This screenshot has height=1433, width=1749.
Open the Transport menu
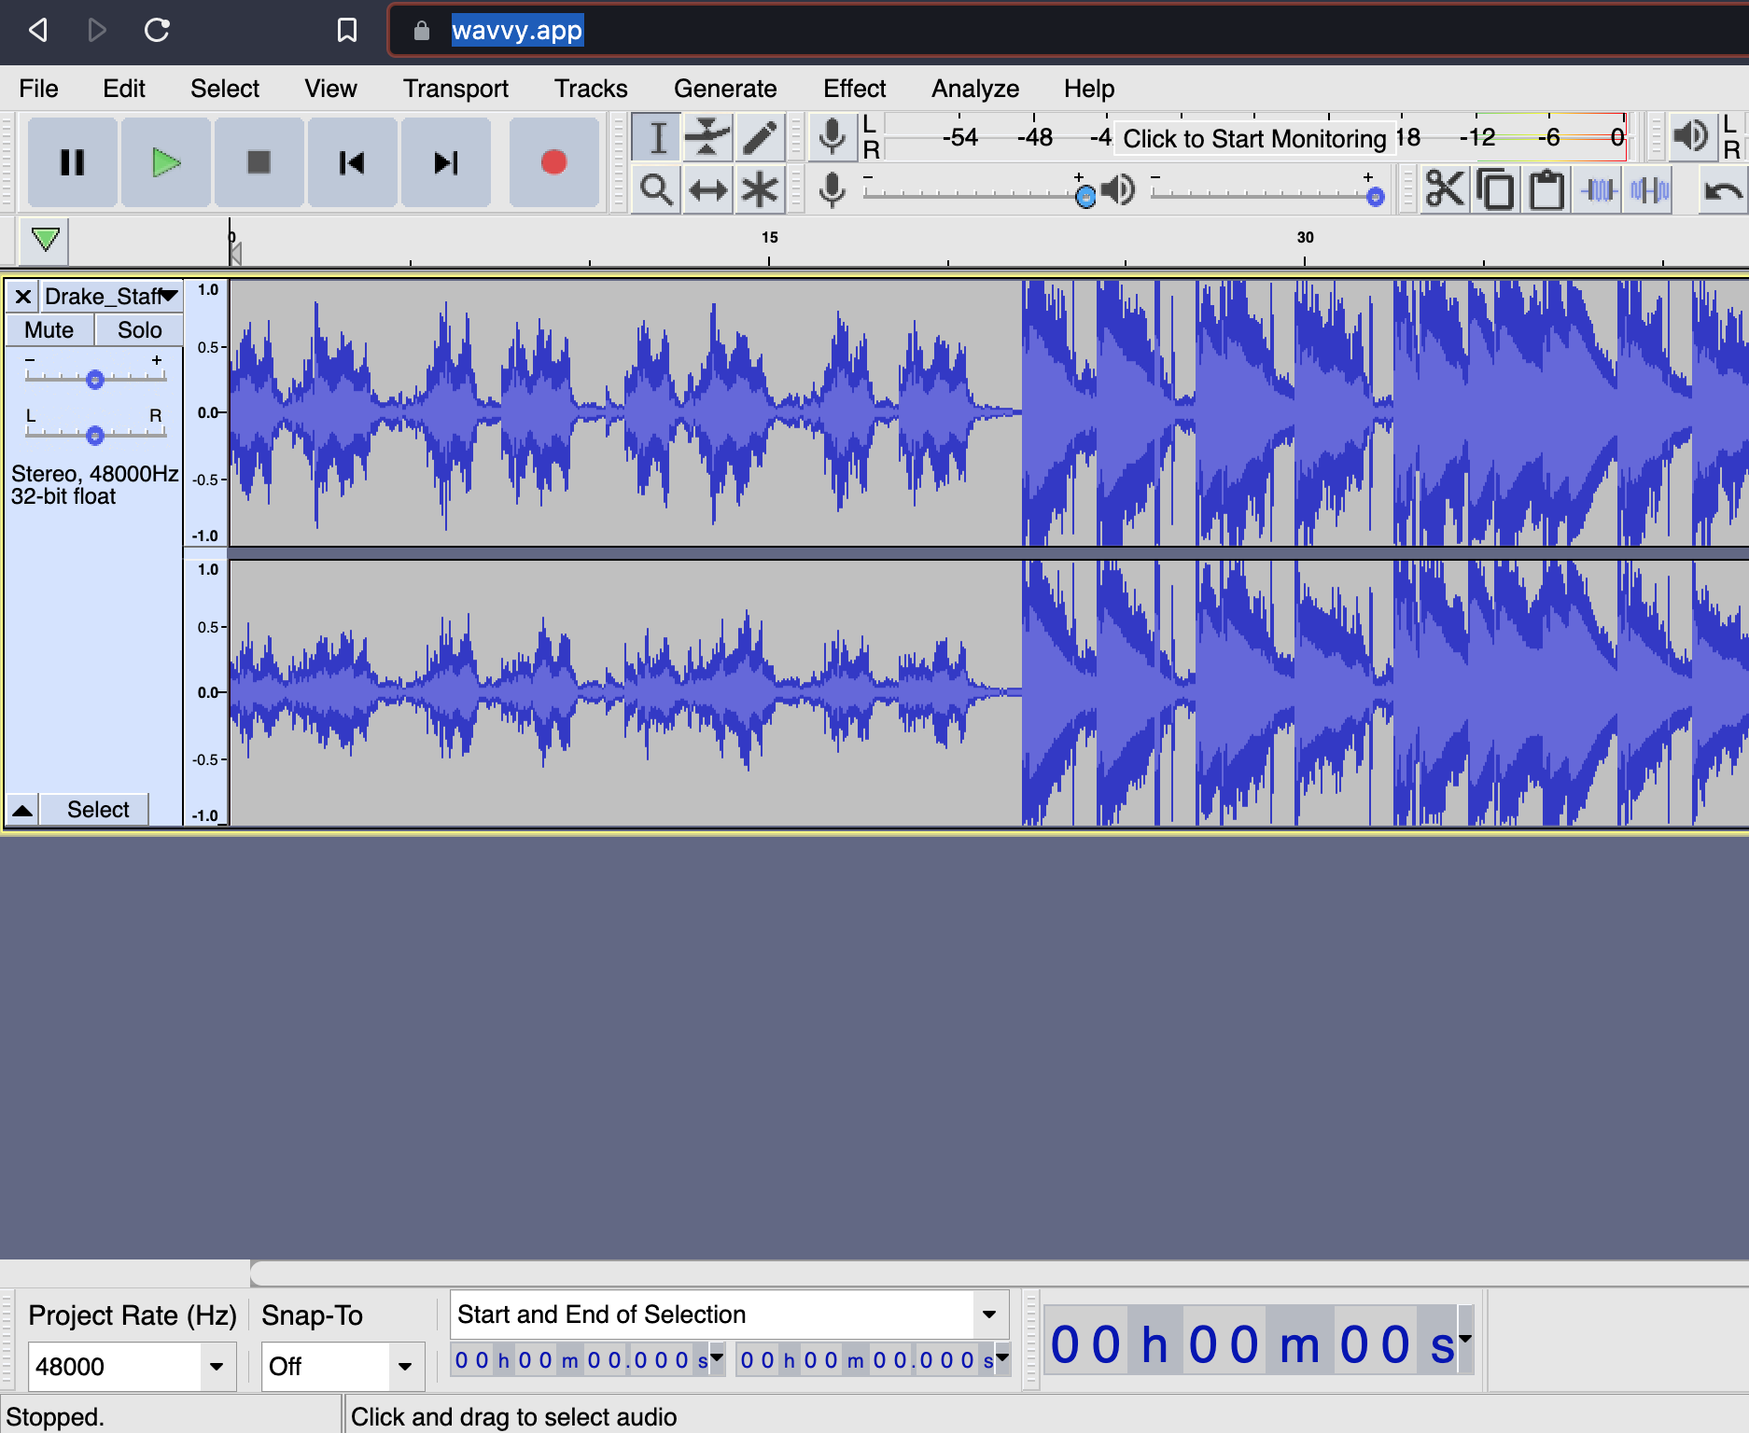click(456, 89)
